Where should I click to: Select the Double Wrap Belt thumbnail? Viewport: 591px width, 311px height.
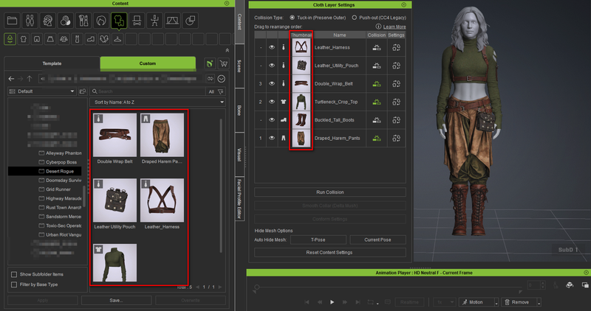[x=115, y=135]
